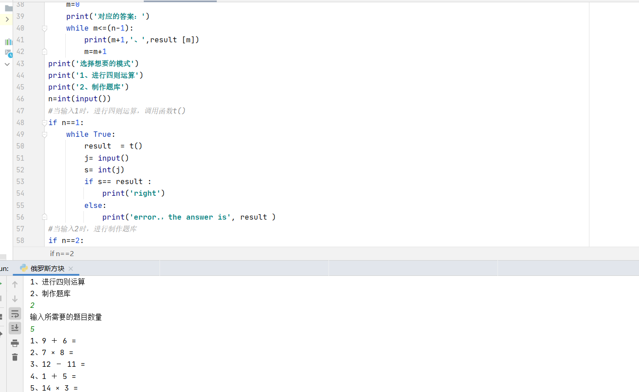Collapse the code fold at line 40
Viewport: 639px width, 392px height.
(45, 28)
